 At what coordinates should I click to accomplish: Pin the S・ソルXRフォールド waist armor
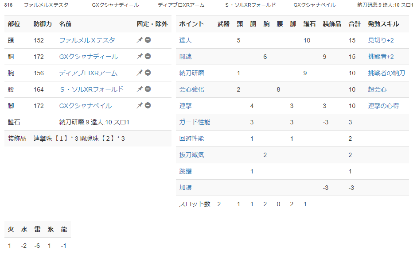[140, 89]
